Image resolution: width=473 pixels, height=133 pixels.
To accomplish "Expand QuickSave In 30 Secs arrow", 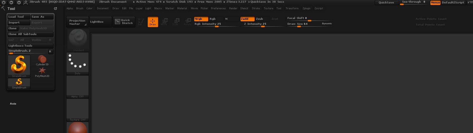I will coord(249,2).
